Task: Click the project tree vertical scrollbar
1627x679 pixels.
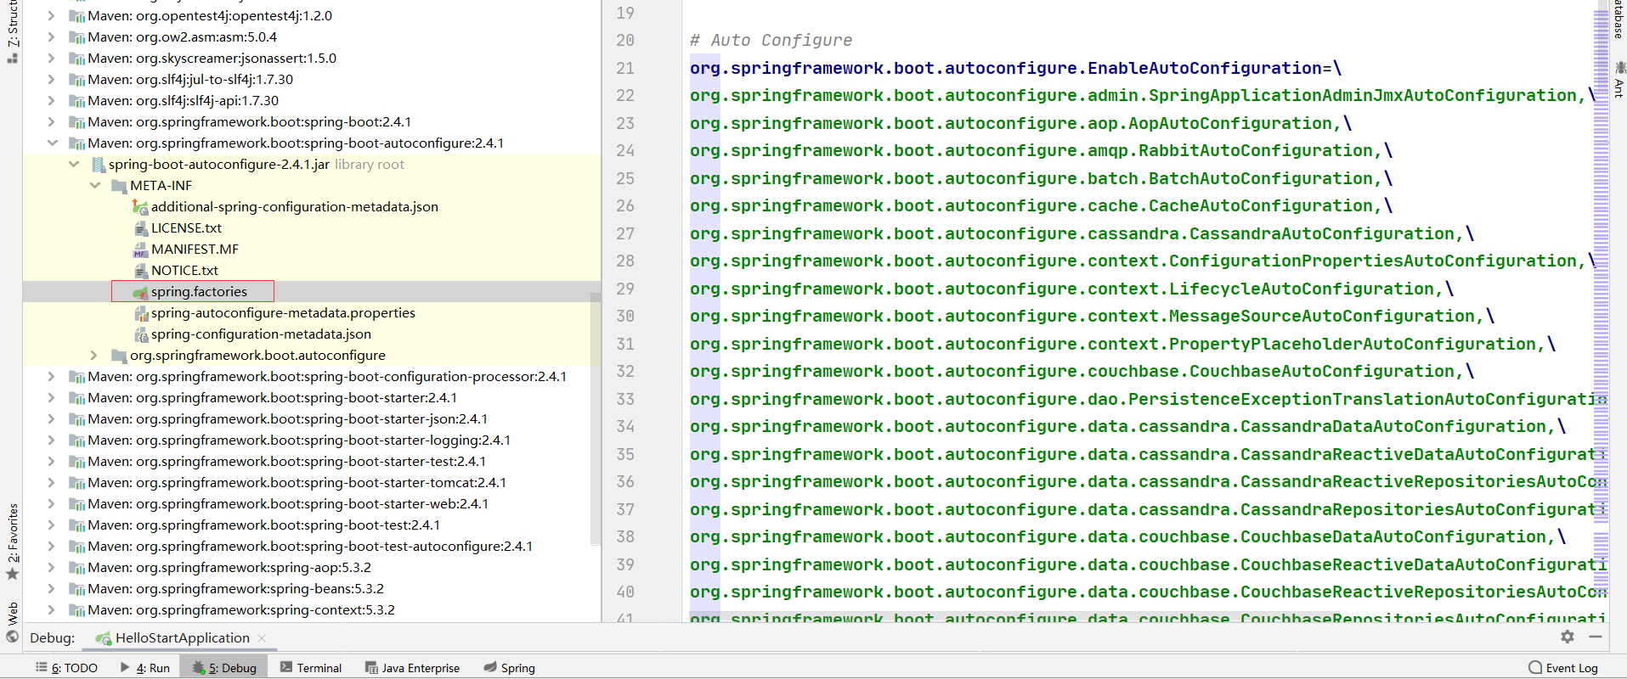Action: (x=596, y=420)
